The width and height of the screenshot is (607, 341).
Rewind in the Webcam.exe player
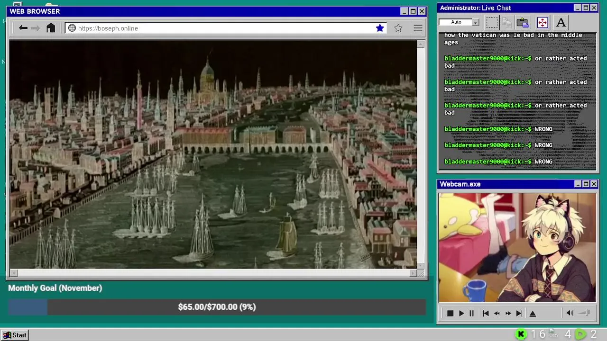click(497, 313)
